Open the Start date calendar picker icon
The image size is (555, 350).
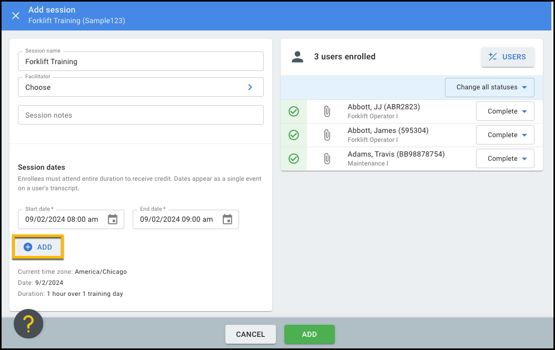click(113, 219)
